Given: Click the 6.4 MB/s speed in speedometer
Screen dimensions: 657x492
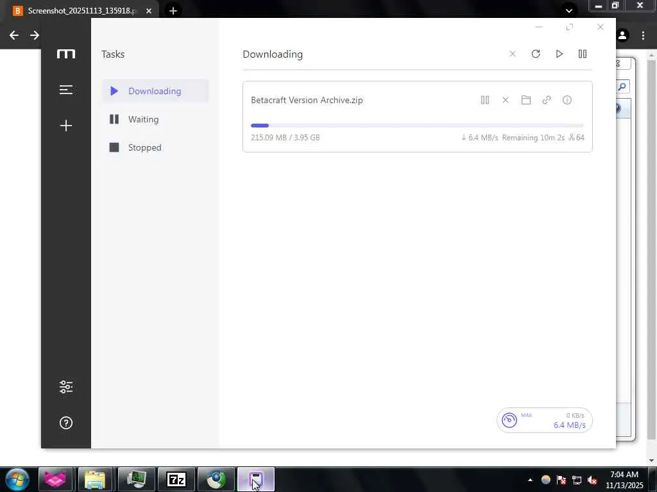Looking at the screenshot, I should pos(570,425).
